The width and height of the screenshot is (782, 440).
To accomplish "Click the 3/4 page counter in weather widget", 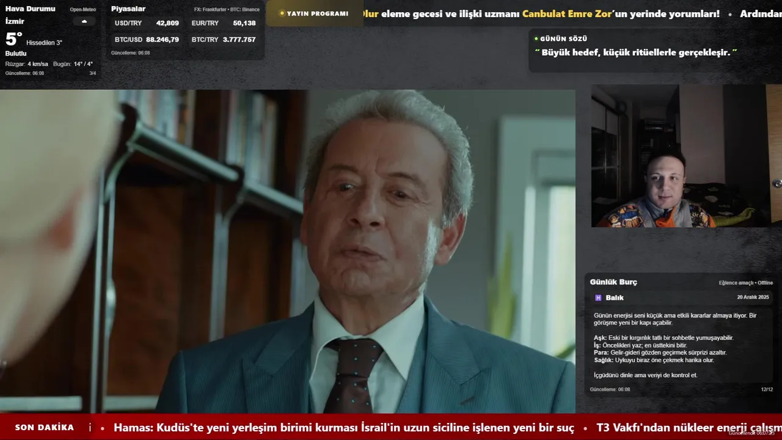I will click(x=92, y=73).
